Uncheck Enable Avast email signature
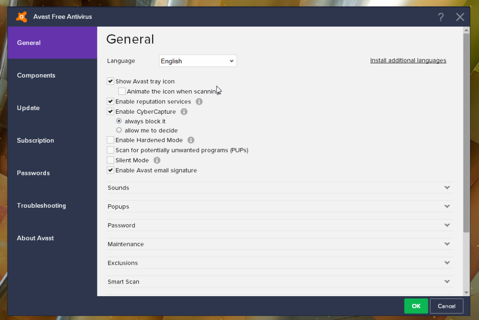Screen dimensions: 479x320 (110, 170)
